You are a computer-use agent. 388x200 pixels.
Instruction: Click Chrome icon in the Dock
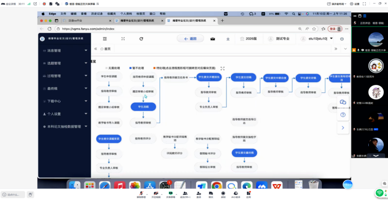(x=216, y=186)
